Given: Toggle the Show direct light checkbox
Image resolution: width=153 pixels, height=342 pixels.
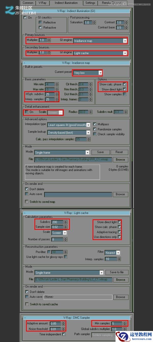Looking at the screenshot, I should 124,89.
